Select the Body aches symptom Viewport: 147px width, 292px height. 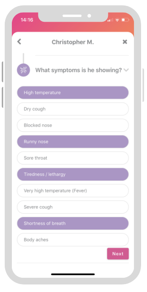pyautogui.click(x=73, y=240)
